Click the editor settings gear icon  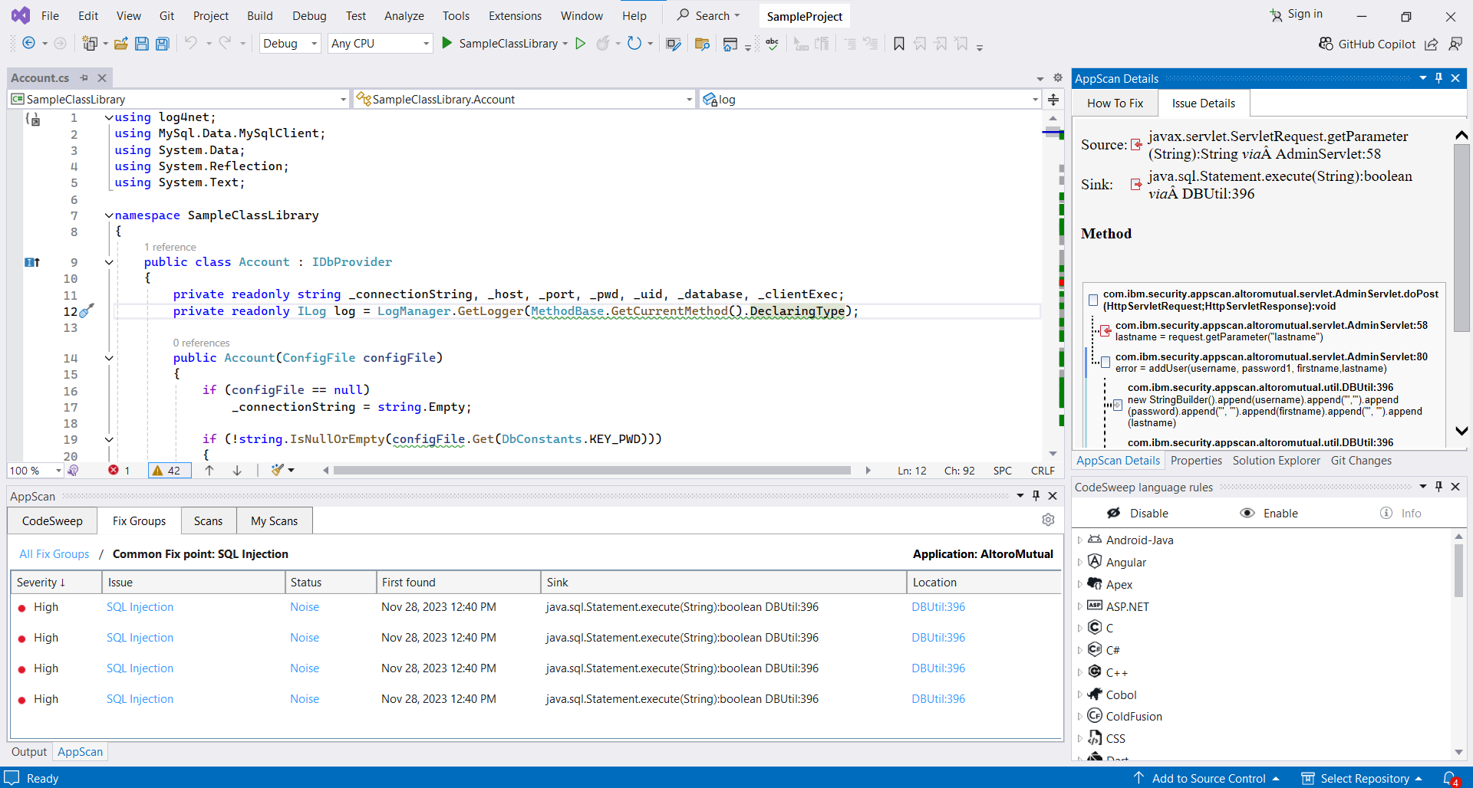(x=1057, y=77)
